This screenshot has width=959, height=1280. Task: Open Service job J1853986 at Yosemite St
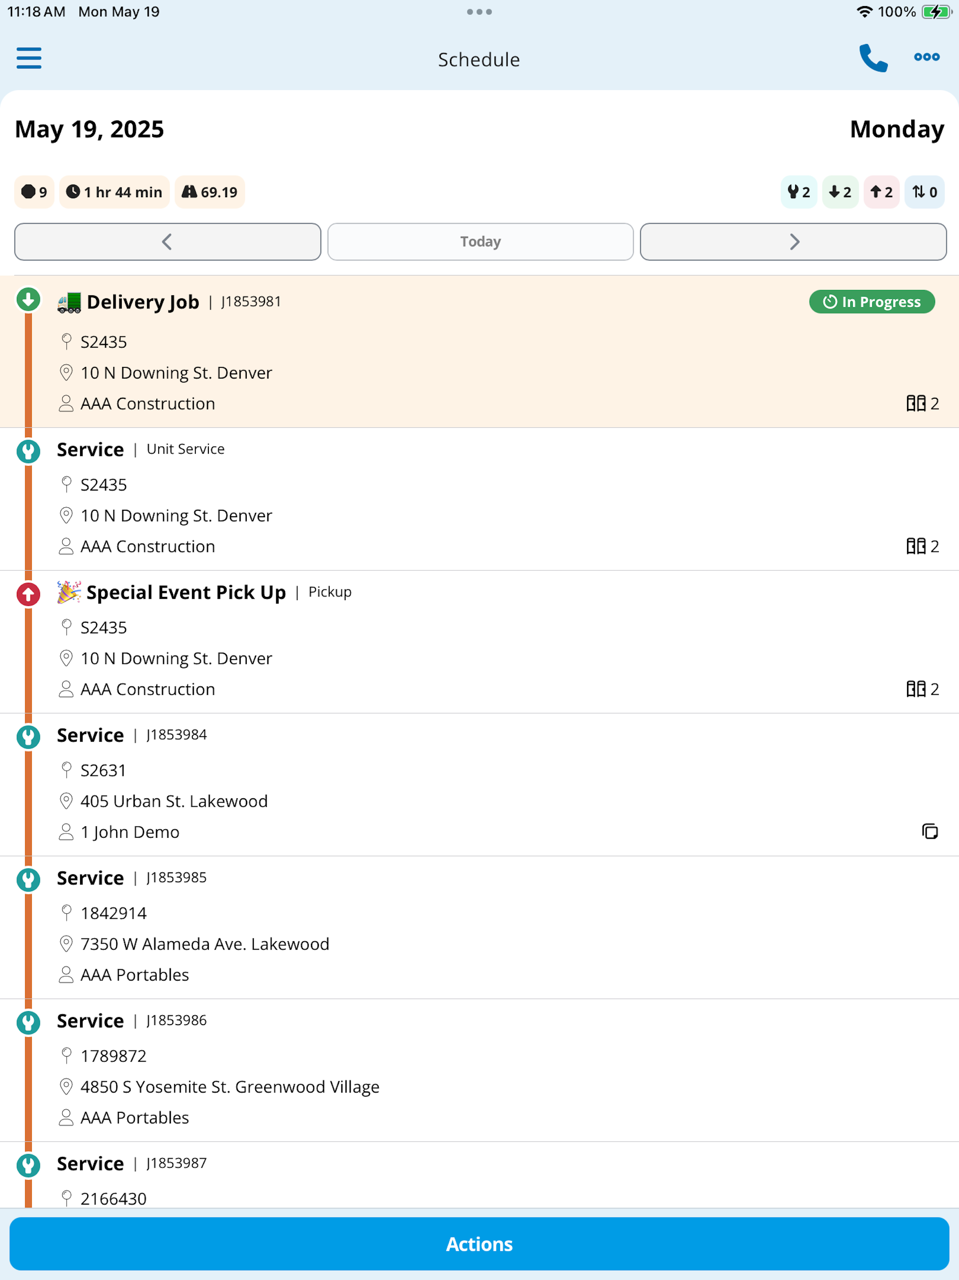(x=479, y=1071)
